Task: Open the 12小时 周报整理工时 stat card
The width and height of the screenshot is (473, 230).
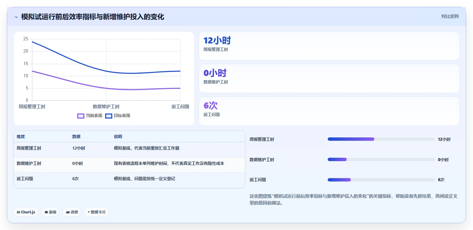Action: pos(329,46)
